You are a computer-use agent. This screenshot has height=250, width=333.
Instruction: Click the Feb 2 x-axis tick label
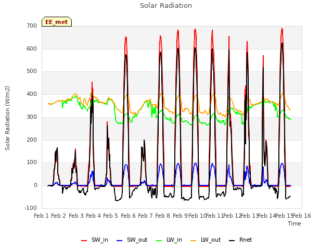[x=58, y=216]
